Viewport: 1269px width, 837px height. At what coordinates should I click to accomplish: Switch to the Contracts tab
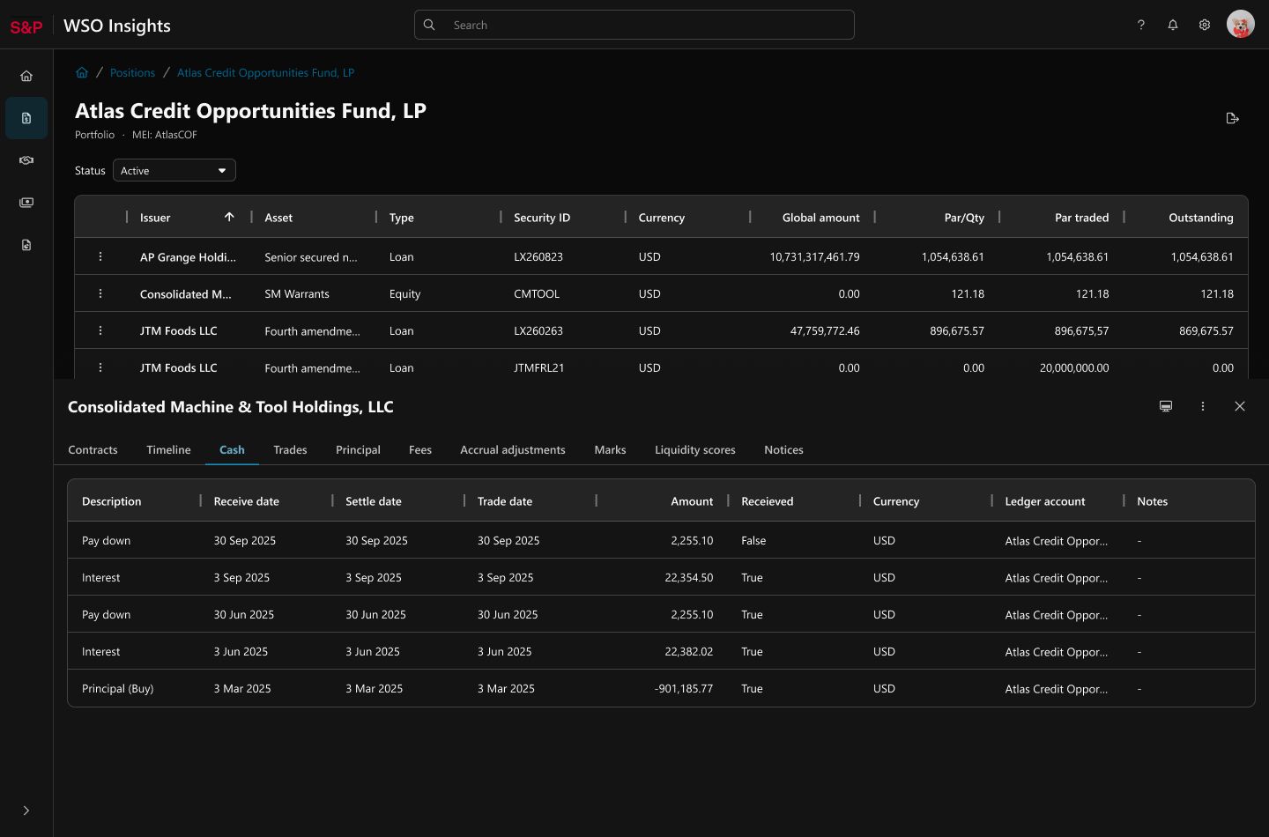click(93, 450)
